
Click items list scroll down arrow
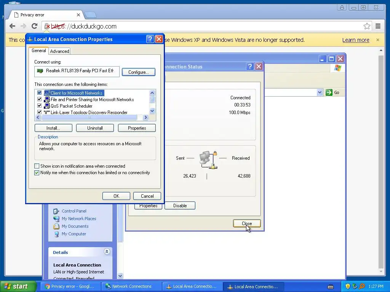[x=152, y=111]
